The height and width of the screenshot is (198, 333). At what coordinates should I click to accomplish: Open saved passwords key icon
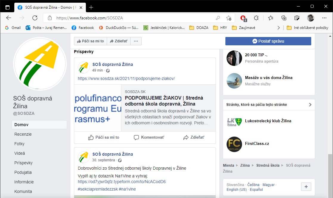click(218, 18)
